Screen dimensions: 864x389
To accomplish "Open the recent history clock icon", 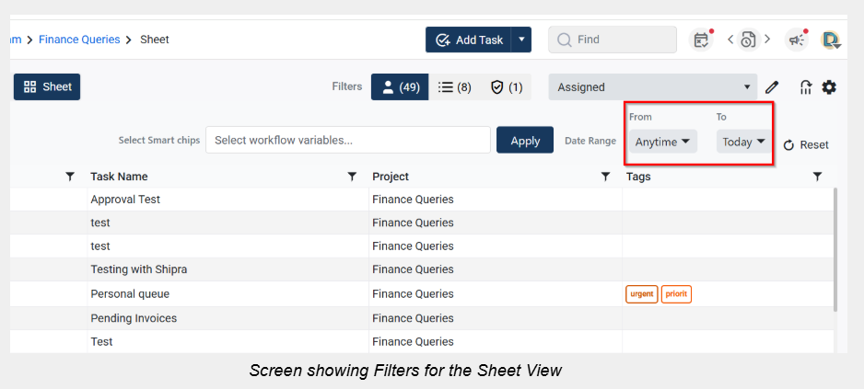I will point(748,40).
